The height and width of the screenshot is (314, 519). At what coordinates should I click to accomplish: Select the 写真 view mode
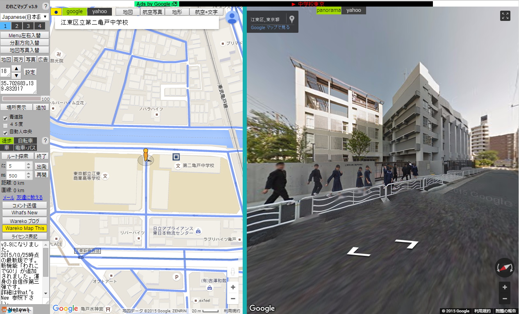(x=31, y=59)
